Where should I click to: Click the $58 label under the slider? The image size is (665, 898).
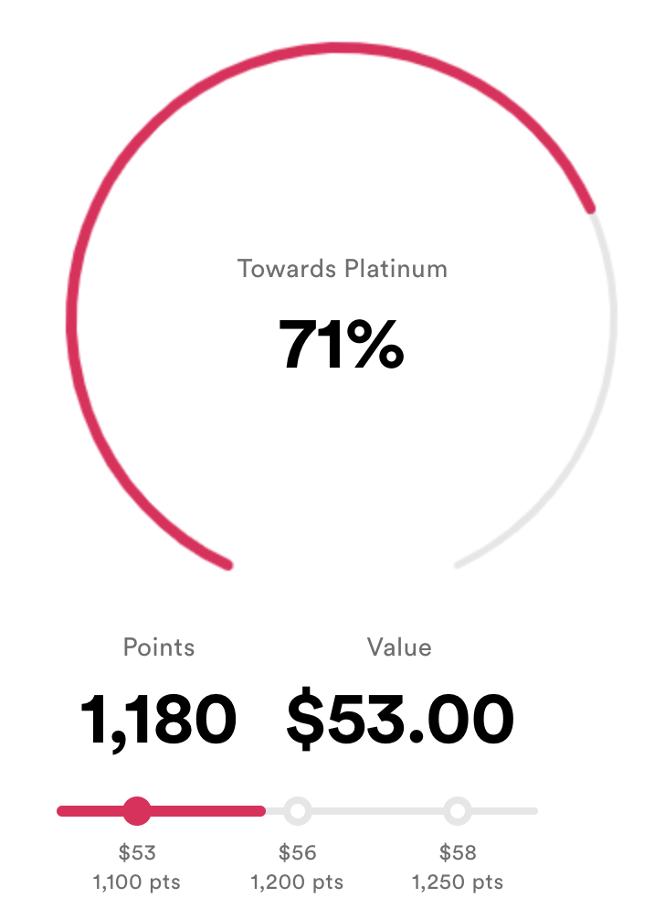coord(458,852)
